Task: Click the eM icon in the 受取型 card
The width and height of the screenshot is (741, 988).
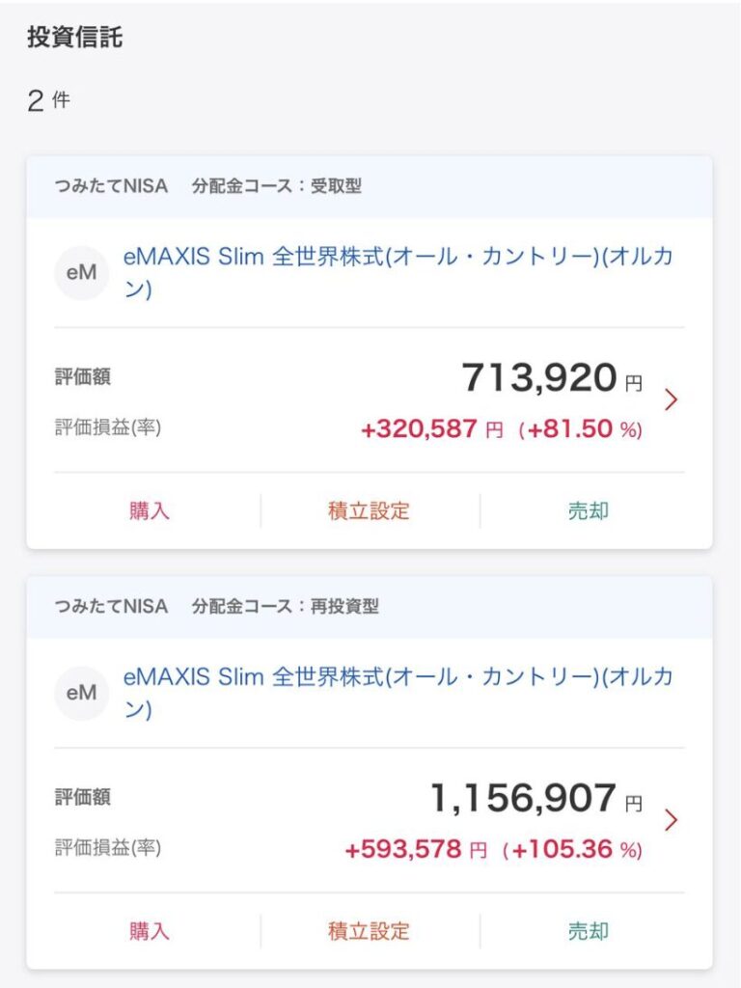Action: point(81,273)
